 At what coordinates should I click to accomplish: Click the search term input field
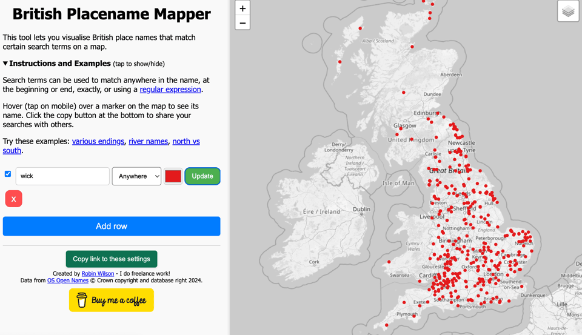pyautogui.click(x=62, y=176)
